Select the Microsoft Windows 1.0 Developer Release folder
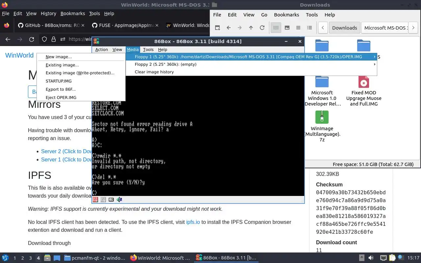The width and height of the screenshot is (421, 263). pos(322,91)
